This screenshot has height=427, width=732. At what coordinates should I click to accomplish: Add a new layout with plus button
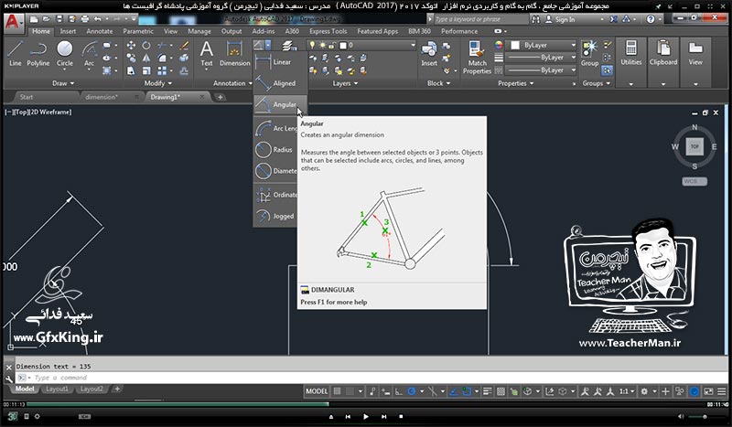click(x=117, y=389)
